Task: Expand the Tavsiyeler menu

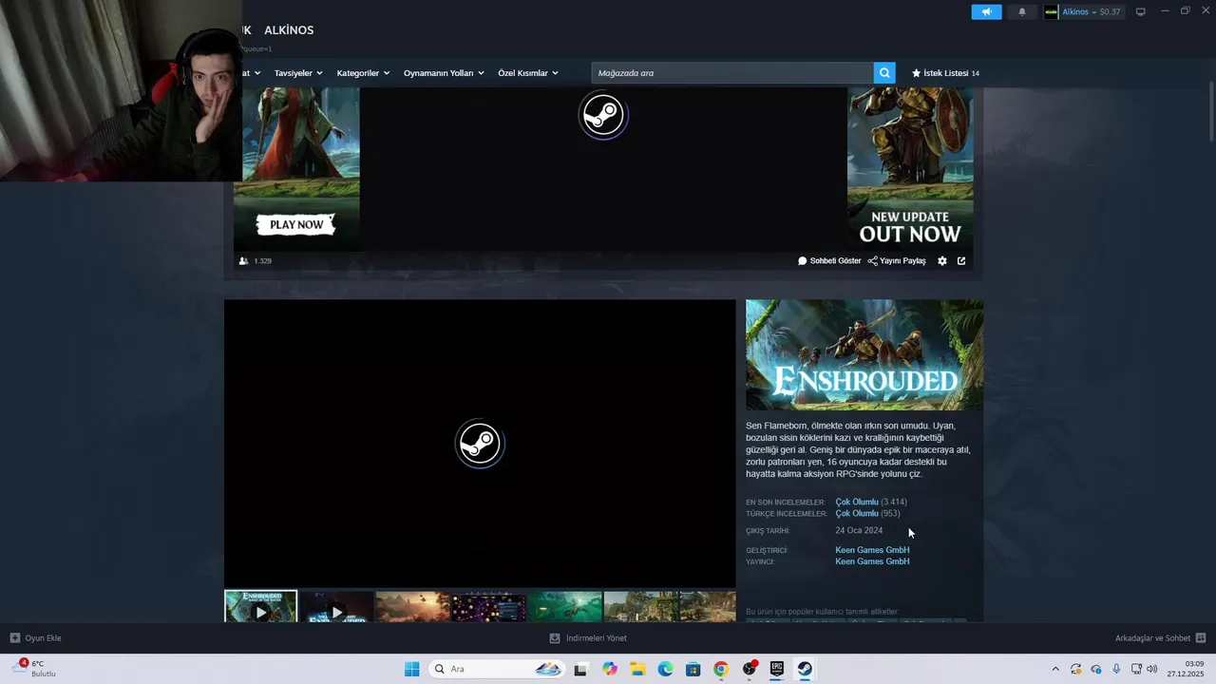Action: click(x=298, y=73)
